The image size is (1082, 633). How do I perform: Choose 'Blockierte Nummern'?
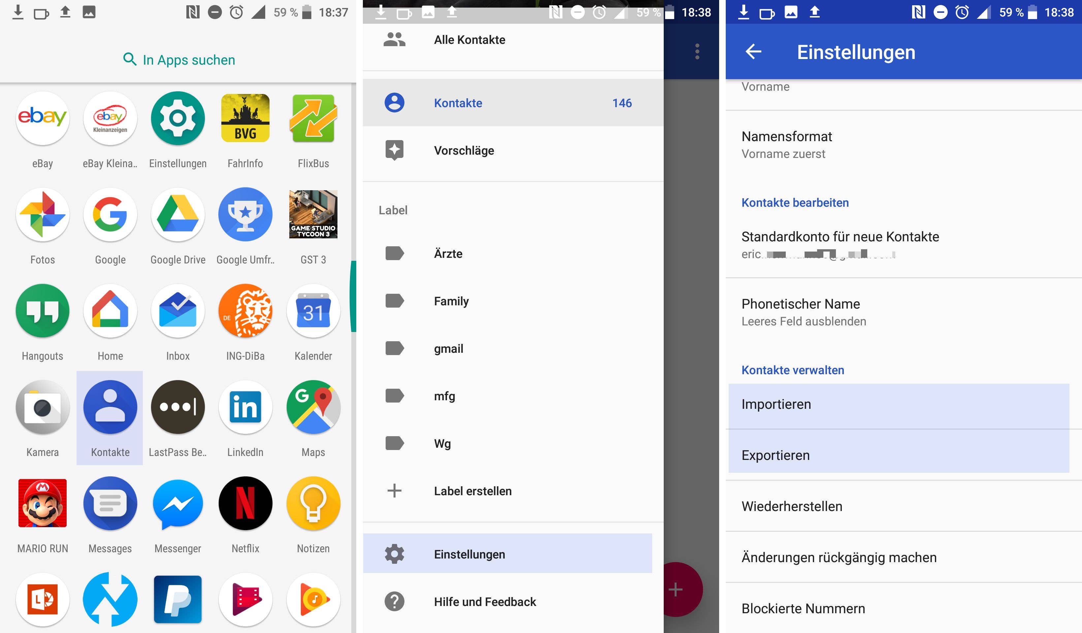coord(803,608)
